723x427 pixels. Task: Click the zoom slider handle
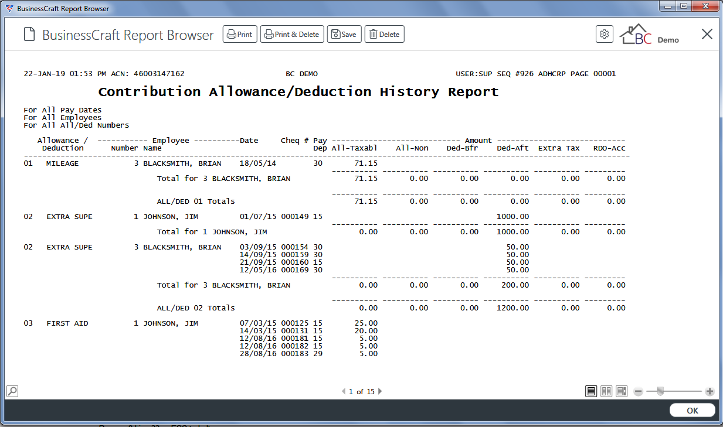point(661,391)
